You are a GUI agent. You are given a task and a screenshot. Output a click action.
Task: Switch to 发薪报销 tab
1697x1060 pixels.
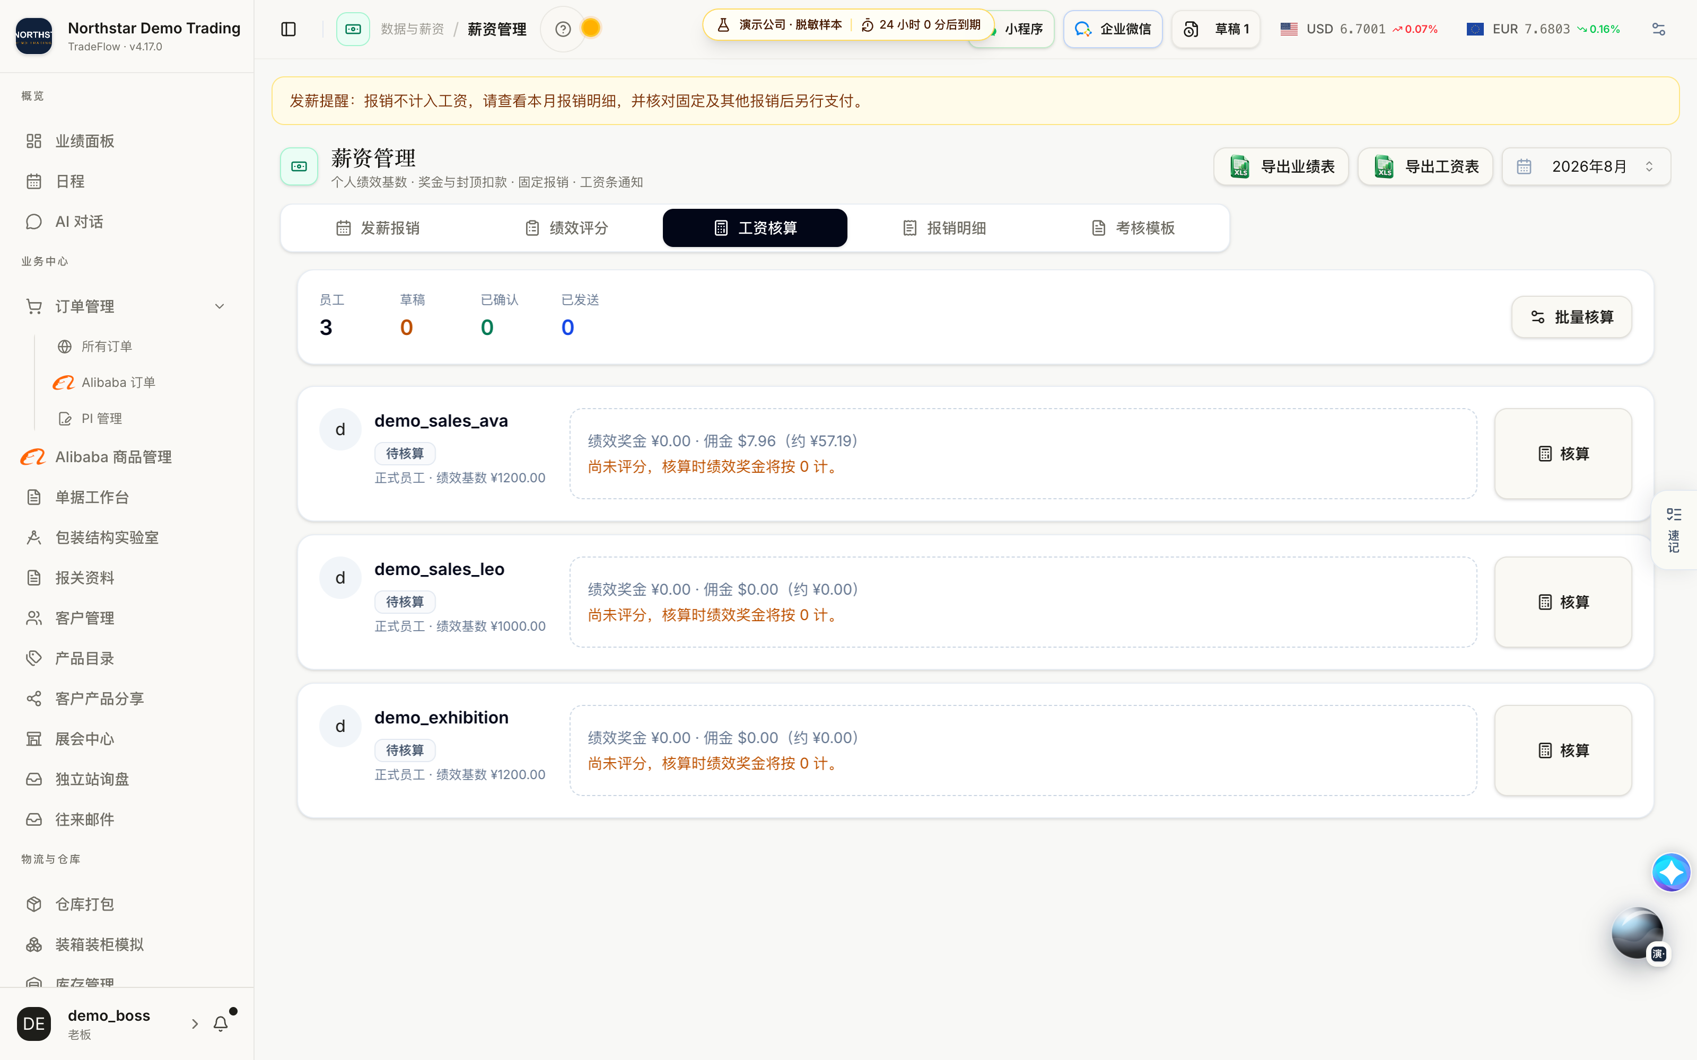coord(377,228)
